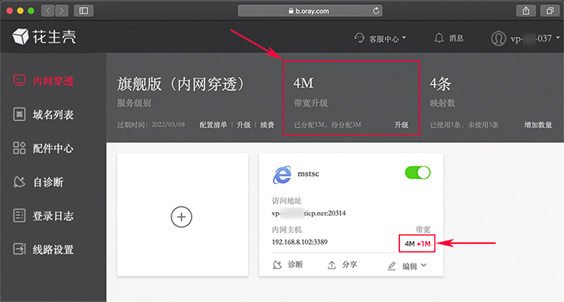Click 旗舰版（内网穿透） service level title
The width and height of the screenshot is (564, 302).
tap(181, 84)
